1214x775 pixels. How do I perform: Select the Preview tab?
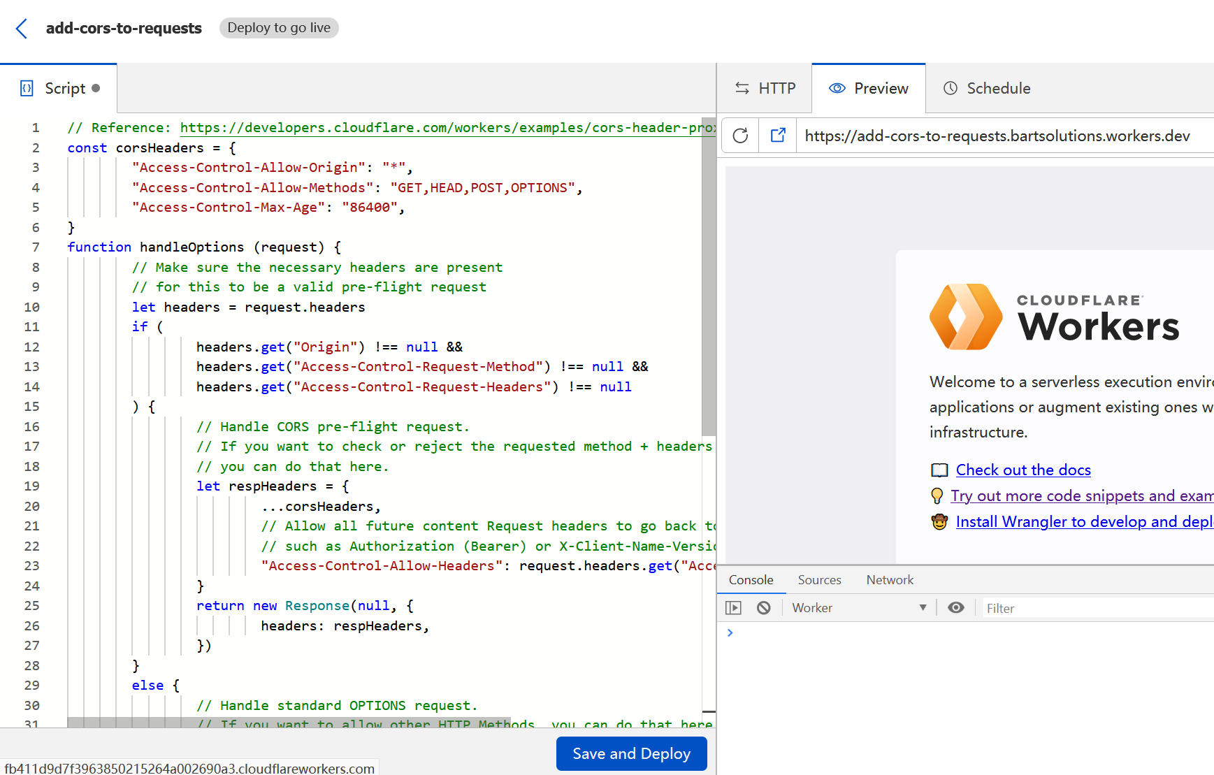(869, 88)
